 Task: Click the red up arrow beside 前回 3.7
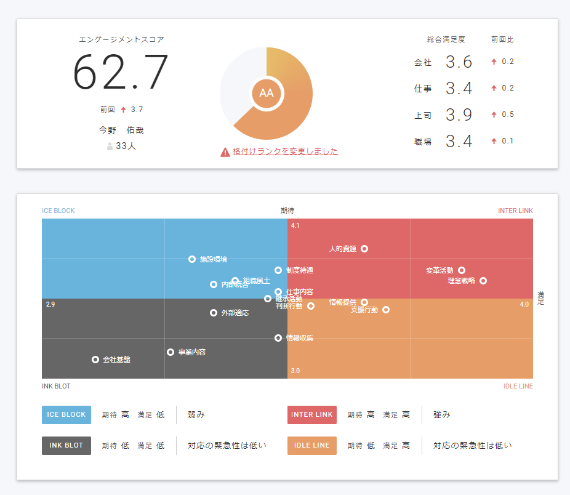(x=123, y=110)
